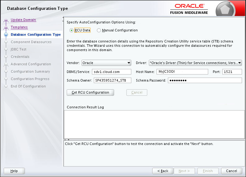Click the Get RCU Configuration hint message text
246x177 pixels.
pyautogui.click(x=139, y=144)
